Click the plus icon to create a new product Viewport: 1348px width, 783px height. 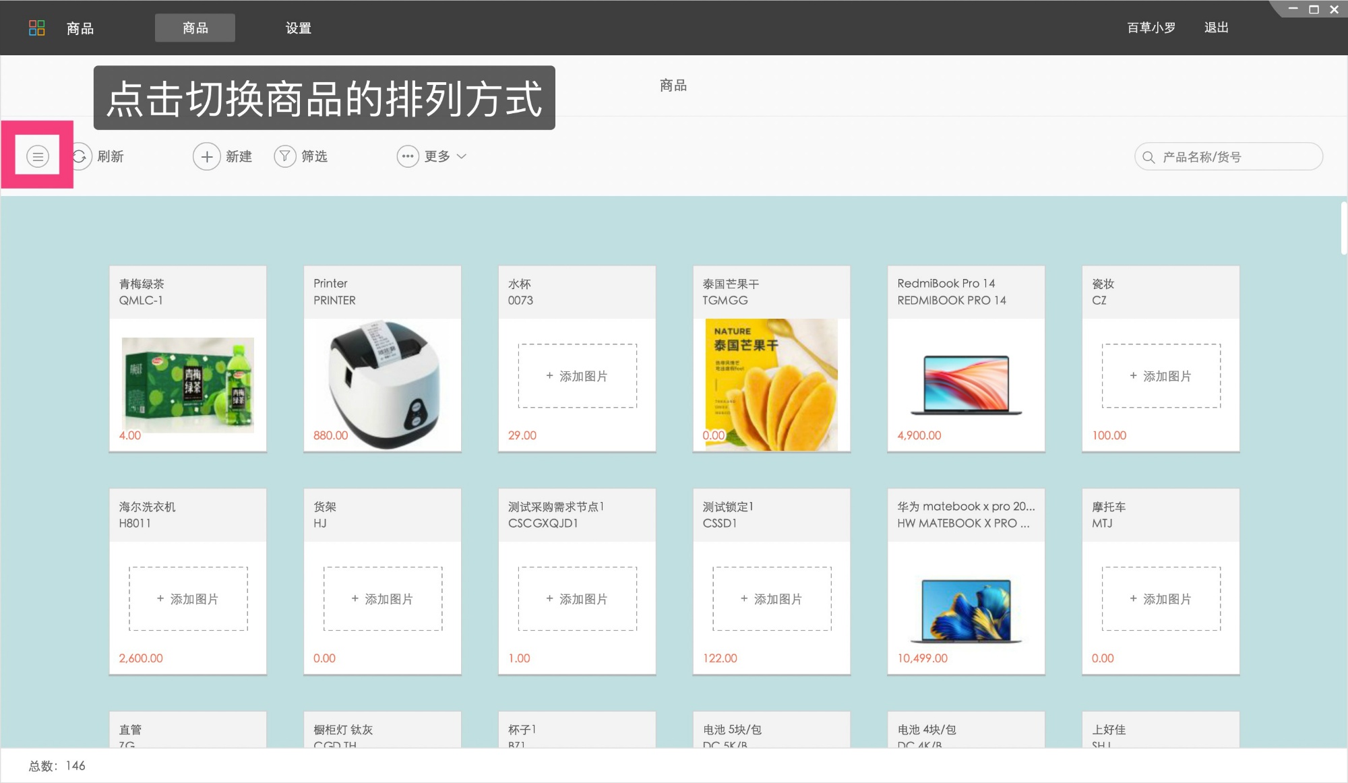pos(206,156)
